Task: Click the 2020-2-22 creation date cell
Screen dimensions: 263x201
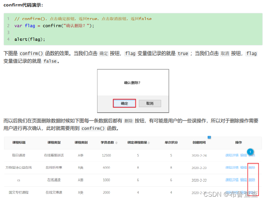Action: coord(199,180)
